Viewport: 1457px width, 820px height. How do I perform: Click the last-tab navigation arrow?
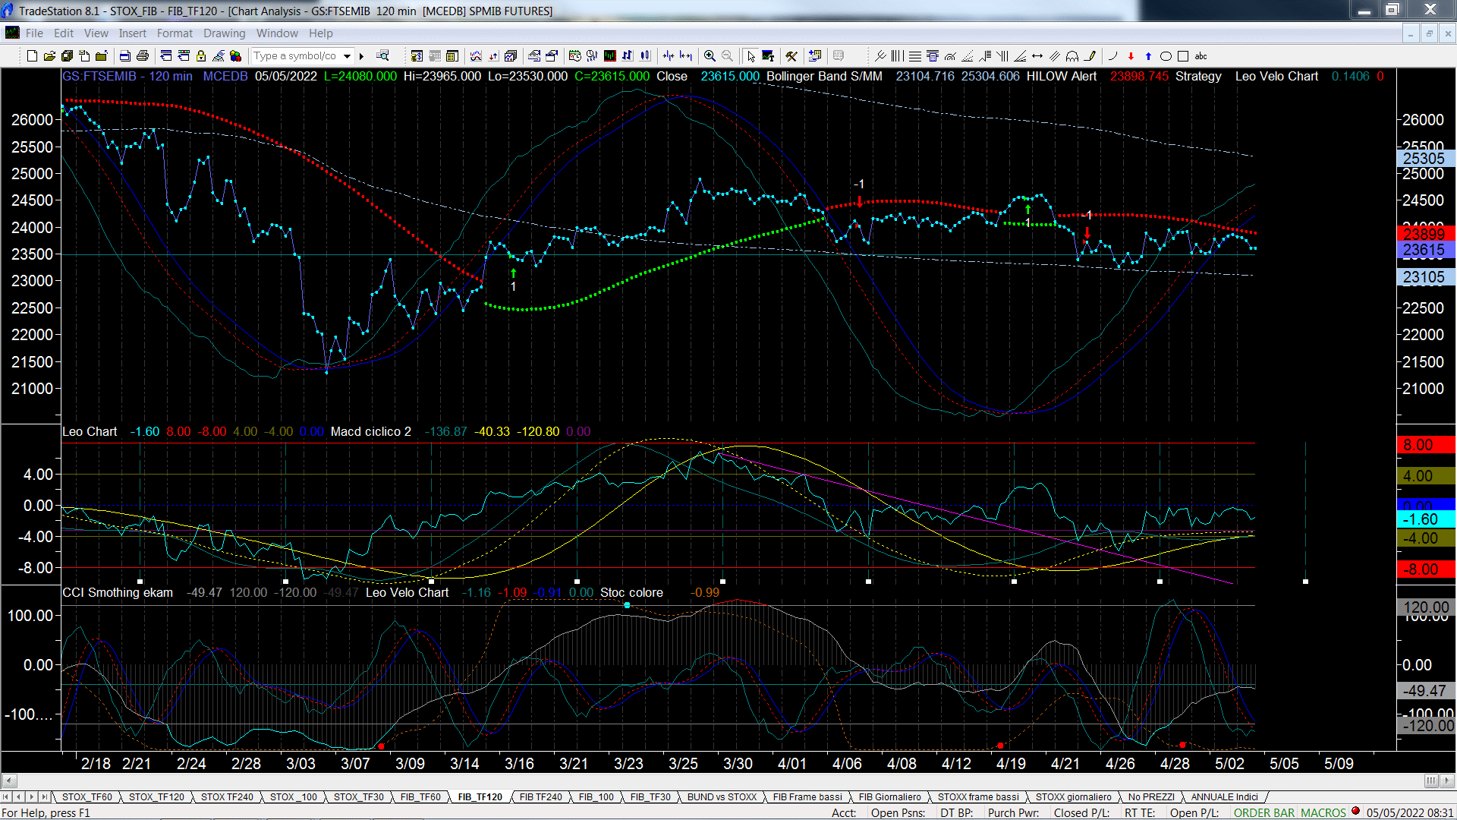[44, 797]
